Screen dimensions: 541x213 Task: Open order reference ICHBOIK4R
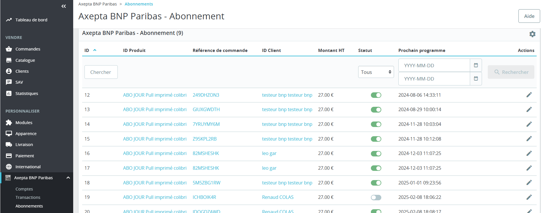click(x=204, y=197)
